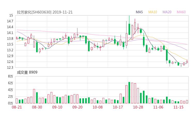The image size is (191, 113).
Task: Click the 14.4 price axis label
Action: (10, 27)
